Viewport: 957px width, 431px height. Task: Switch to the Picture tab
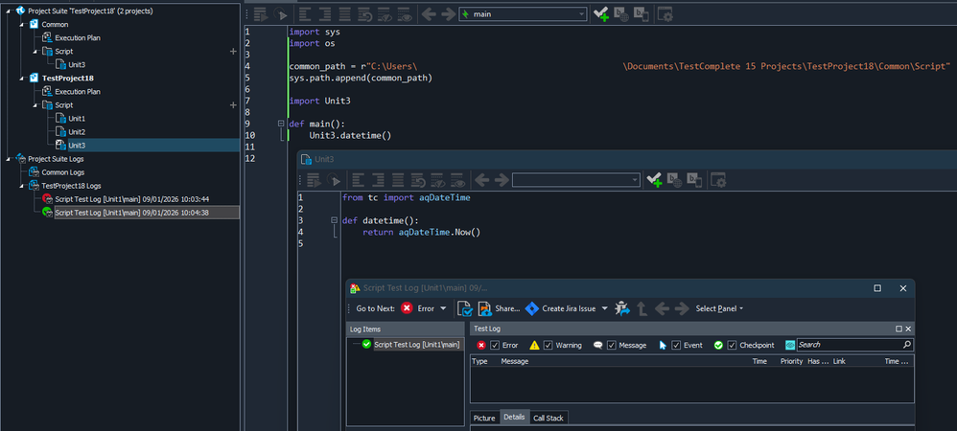484,418
